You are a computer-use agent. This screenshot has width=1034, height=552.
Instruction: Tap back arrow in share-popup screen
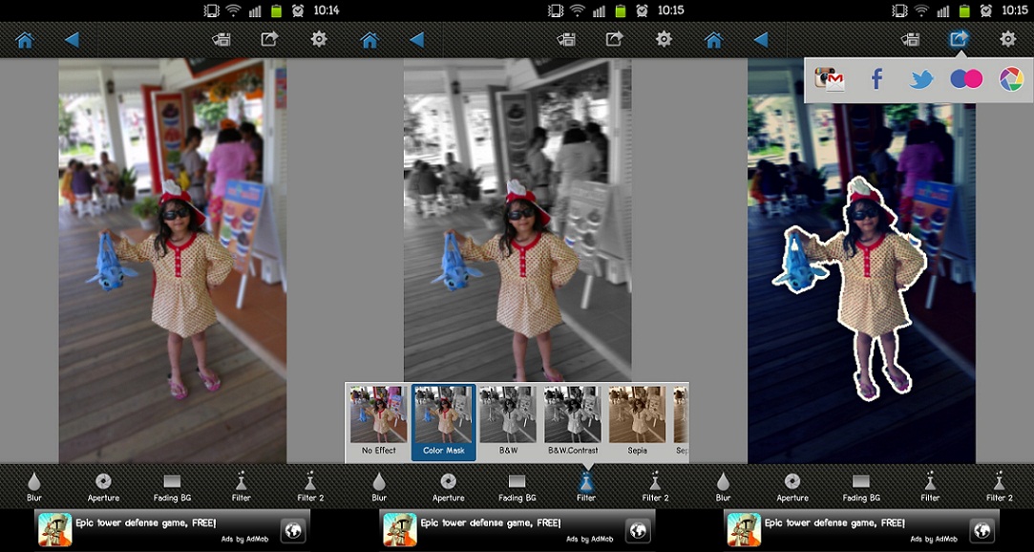(761, 40)
